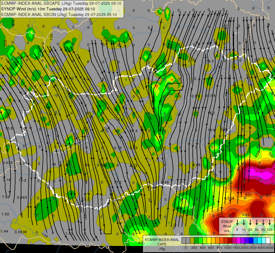
Task: Click the 5 m/s wind arrow in legend
Action: point(237,222)
